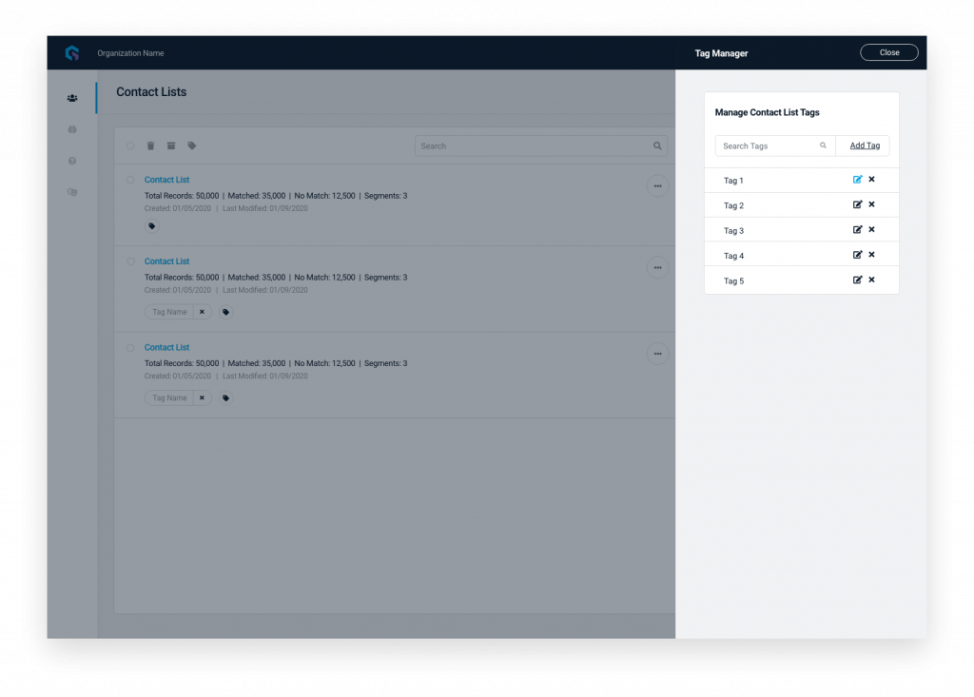Image resolution: width=974 pixels, height=697 pixels.
Task: Select the third Contact List row checkbox
Action: click(x=130, y=348)
